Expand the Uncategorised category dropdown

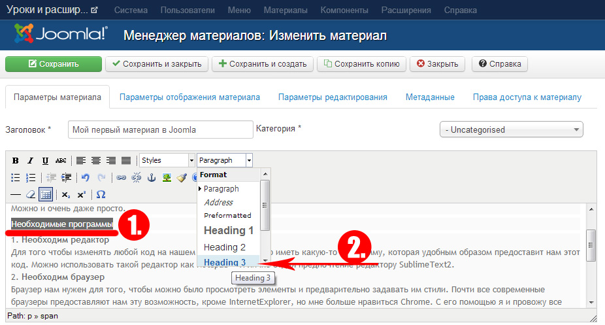coord(512,129)
